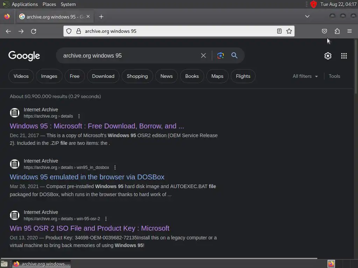
Task: Open Windows 95 : Microsoft Free Download link
Action: pyautogui.click(x=97, y=126)
